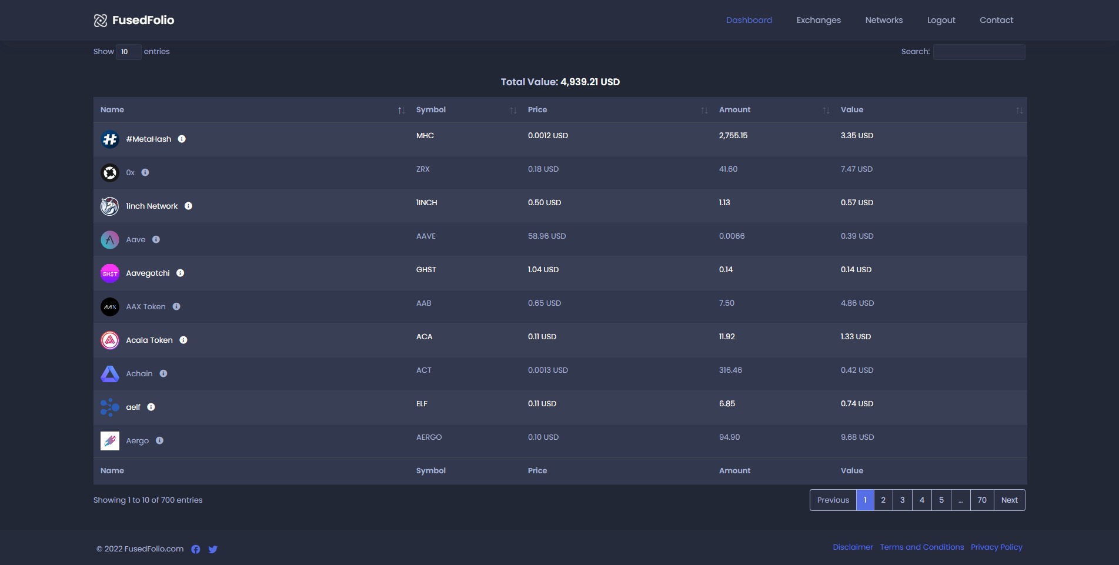Screen dimensions: 1119x565
Task: Sort table by Name column
Action: point(401,111)
